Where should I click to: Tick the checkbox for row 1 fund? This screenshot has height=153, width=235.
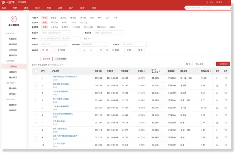[36, 78]
